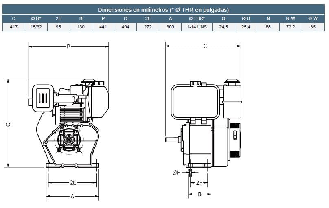Select the 'C' column header

(x=13, y=18)
